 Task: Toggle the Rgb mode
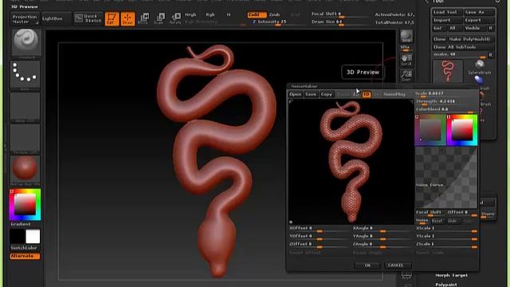[210, 15]
